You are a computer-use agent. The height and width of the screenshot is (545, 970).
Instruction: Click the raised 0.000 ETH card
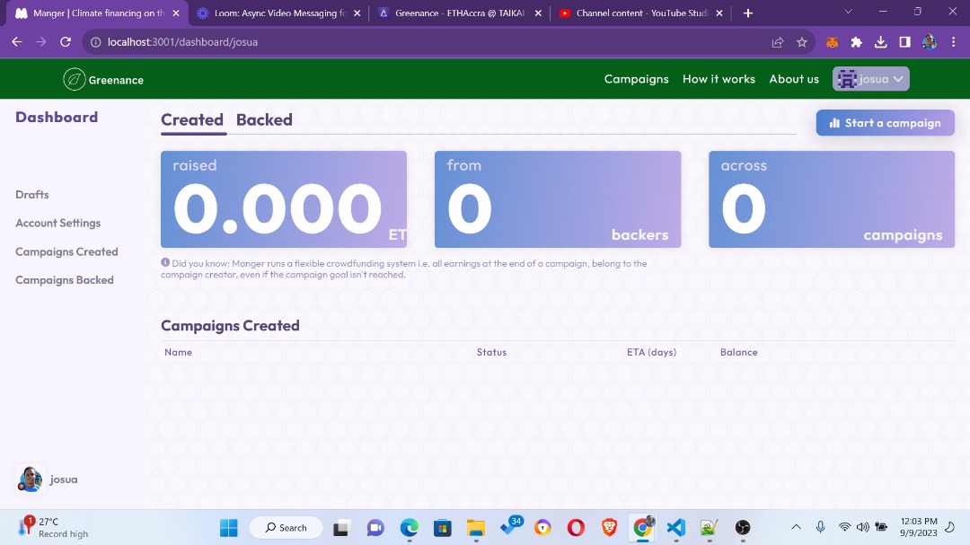284,199
